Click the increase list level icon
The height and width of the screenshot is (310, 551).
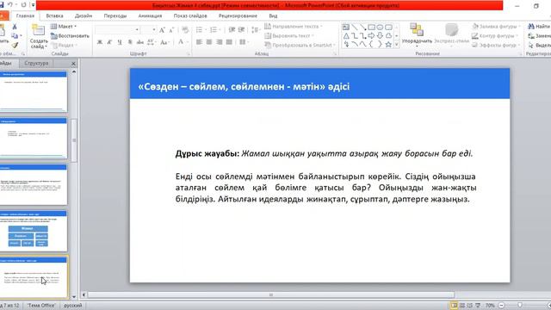click(241, 30)
